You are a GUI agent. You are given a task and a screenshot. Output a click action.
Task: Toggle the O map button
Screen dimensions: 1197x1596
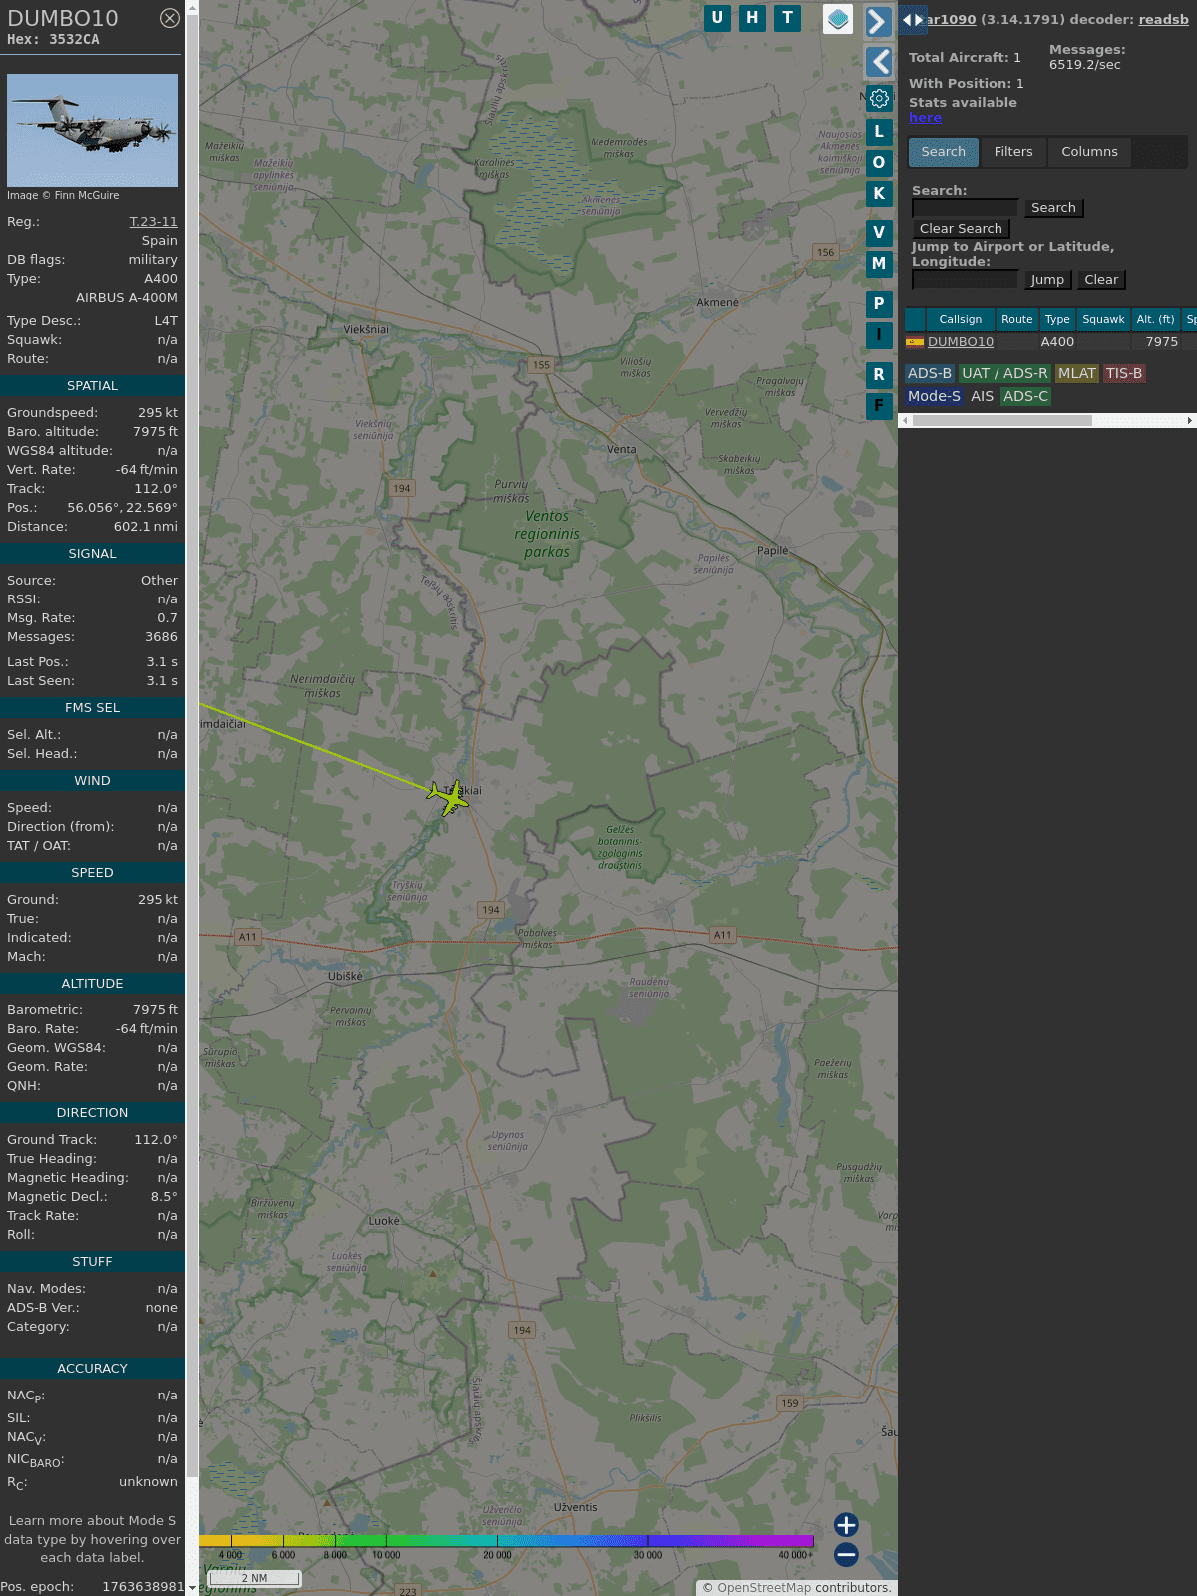click(879, 163)
